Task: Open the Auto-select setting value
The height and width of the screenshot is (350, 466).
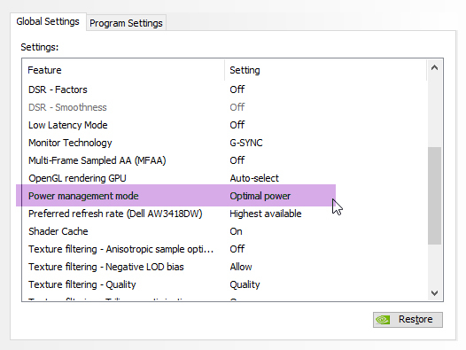Action: coord(254,178)
